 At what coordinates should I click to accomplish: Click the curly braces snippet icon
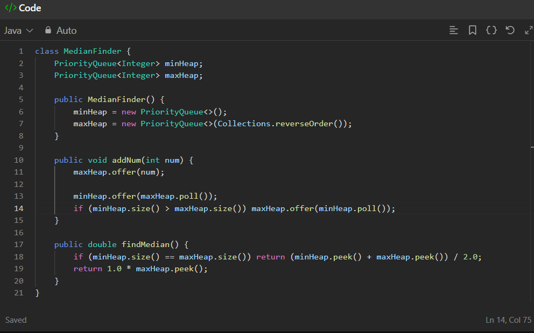coord(491,30)
